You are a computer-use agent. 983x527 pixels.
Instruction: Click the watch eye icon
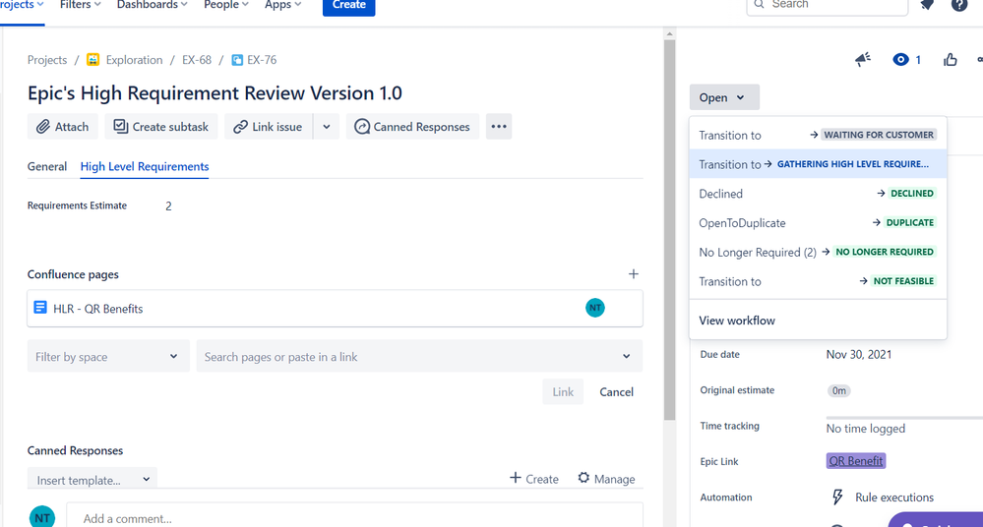(901, 60)
